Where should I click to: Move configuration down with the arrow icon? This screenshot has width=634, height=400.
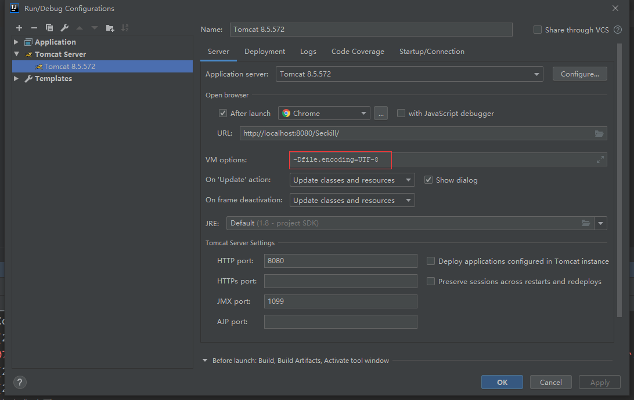pos(95,28)
